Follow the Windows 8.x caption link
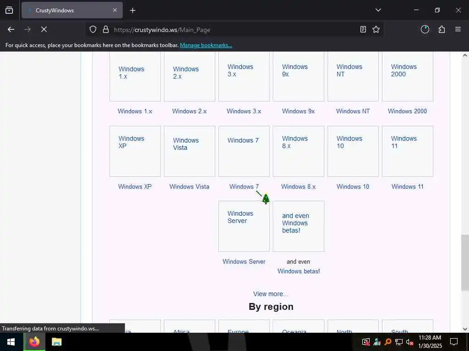469x351 pixels. (x=299, y=186)
